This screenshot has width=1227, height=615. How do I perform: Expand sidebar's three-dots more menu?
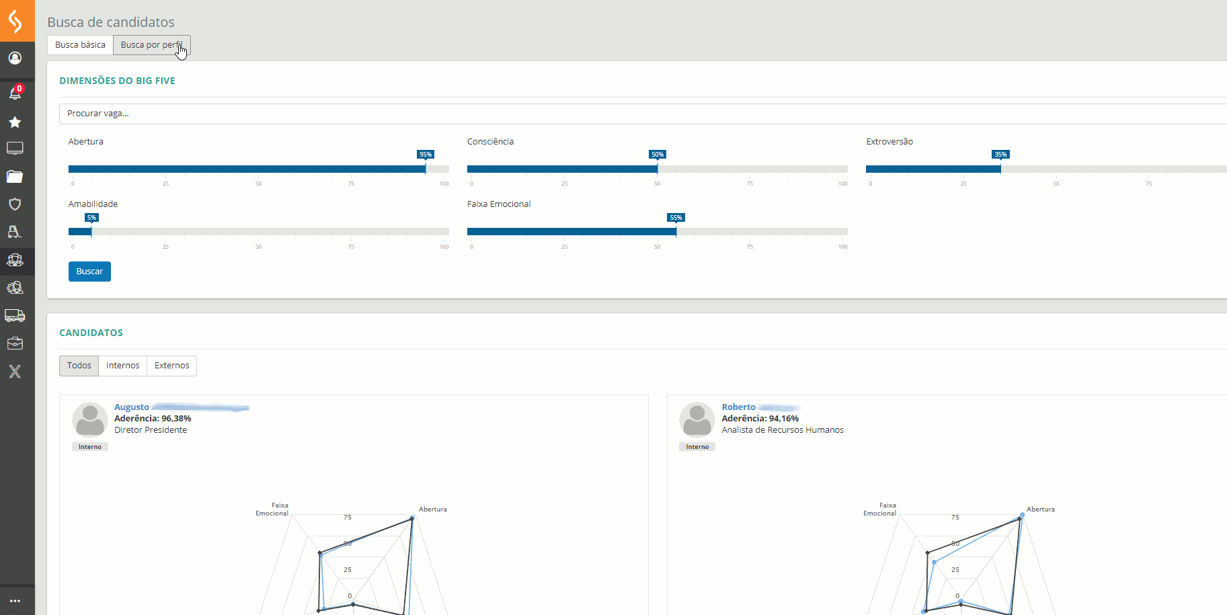tap(15, 601)
